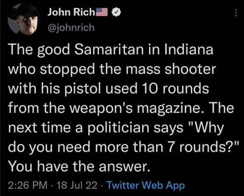Click the John Rich display name
This screenshot has width=244, height=196.
[71, 12]
